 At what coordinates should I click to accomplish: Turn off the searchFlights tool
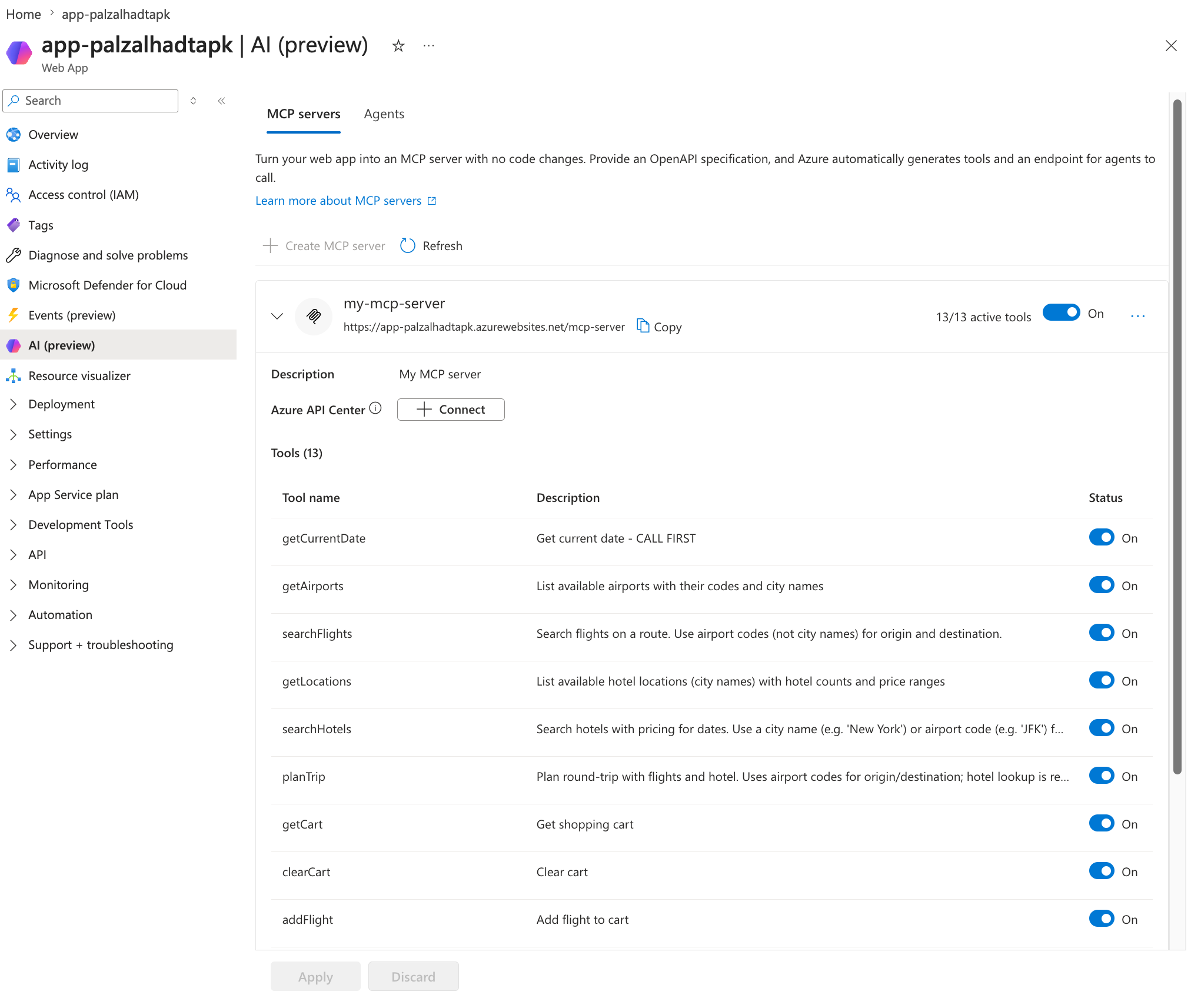(1102, 633)
